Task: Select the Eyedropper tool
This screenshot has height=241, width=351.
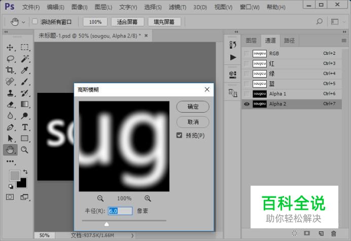Action: [25, 70]
